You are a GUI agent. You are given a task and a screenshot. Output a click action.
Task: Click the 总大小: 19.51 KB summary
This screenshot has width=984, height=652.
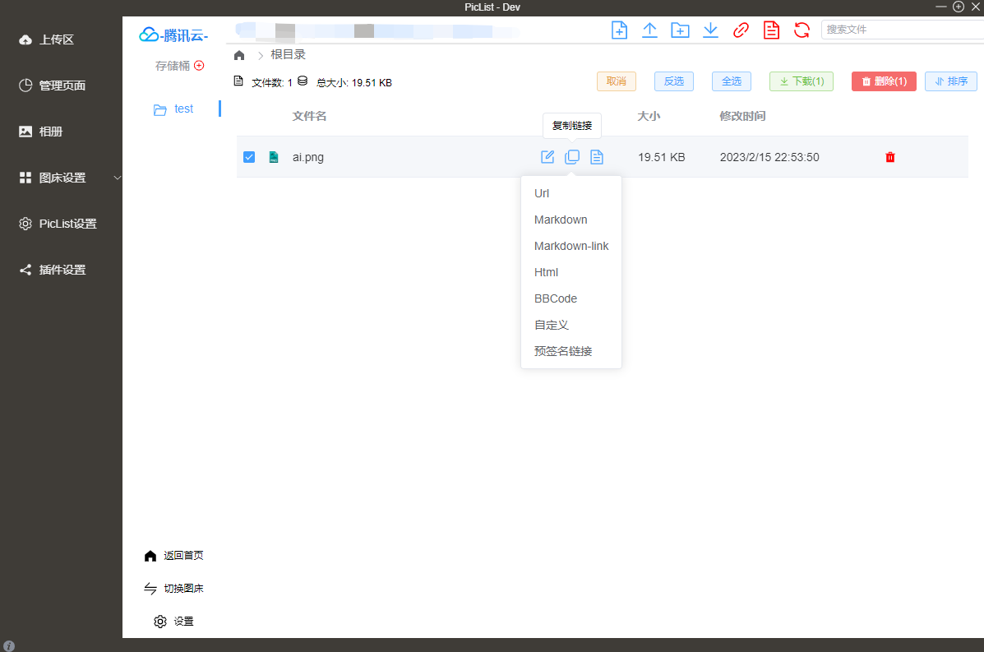click(x=354, y=83)
